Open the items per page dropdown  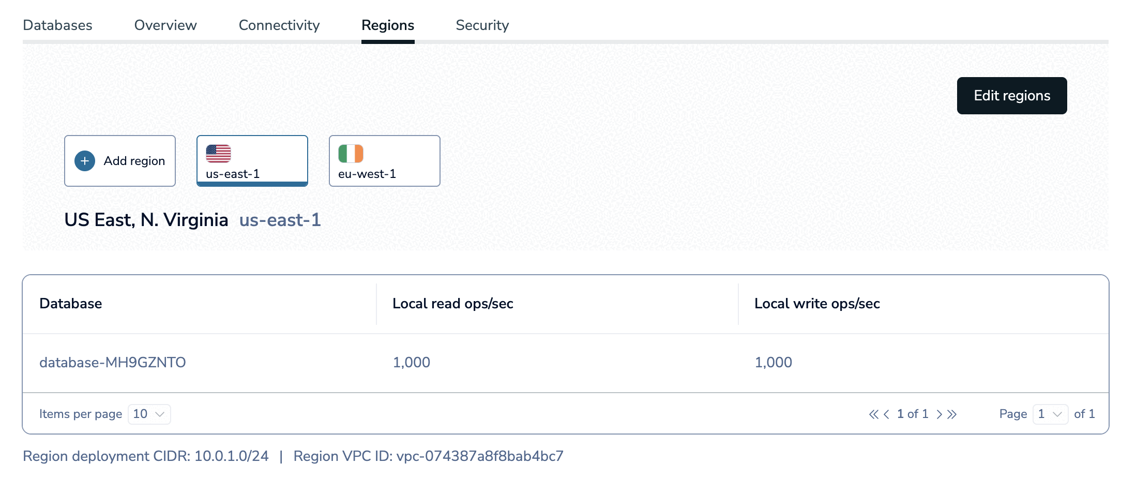tap(148, 414)
